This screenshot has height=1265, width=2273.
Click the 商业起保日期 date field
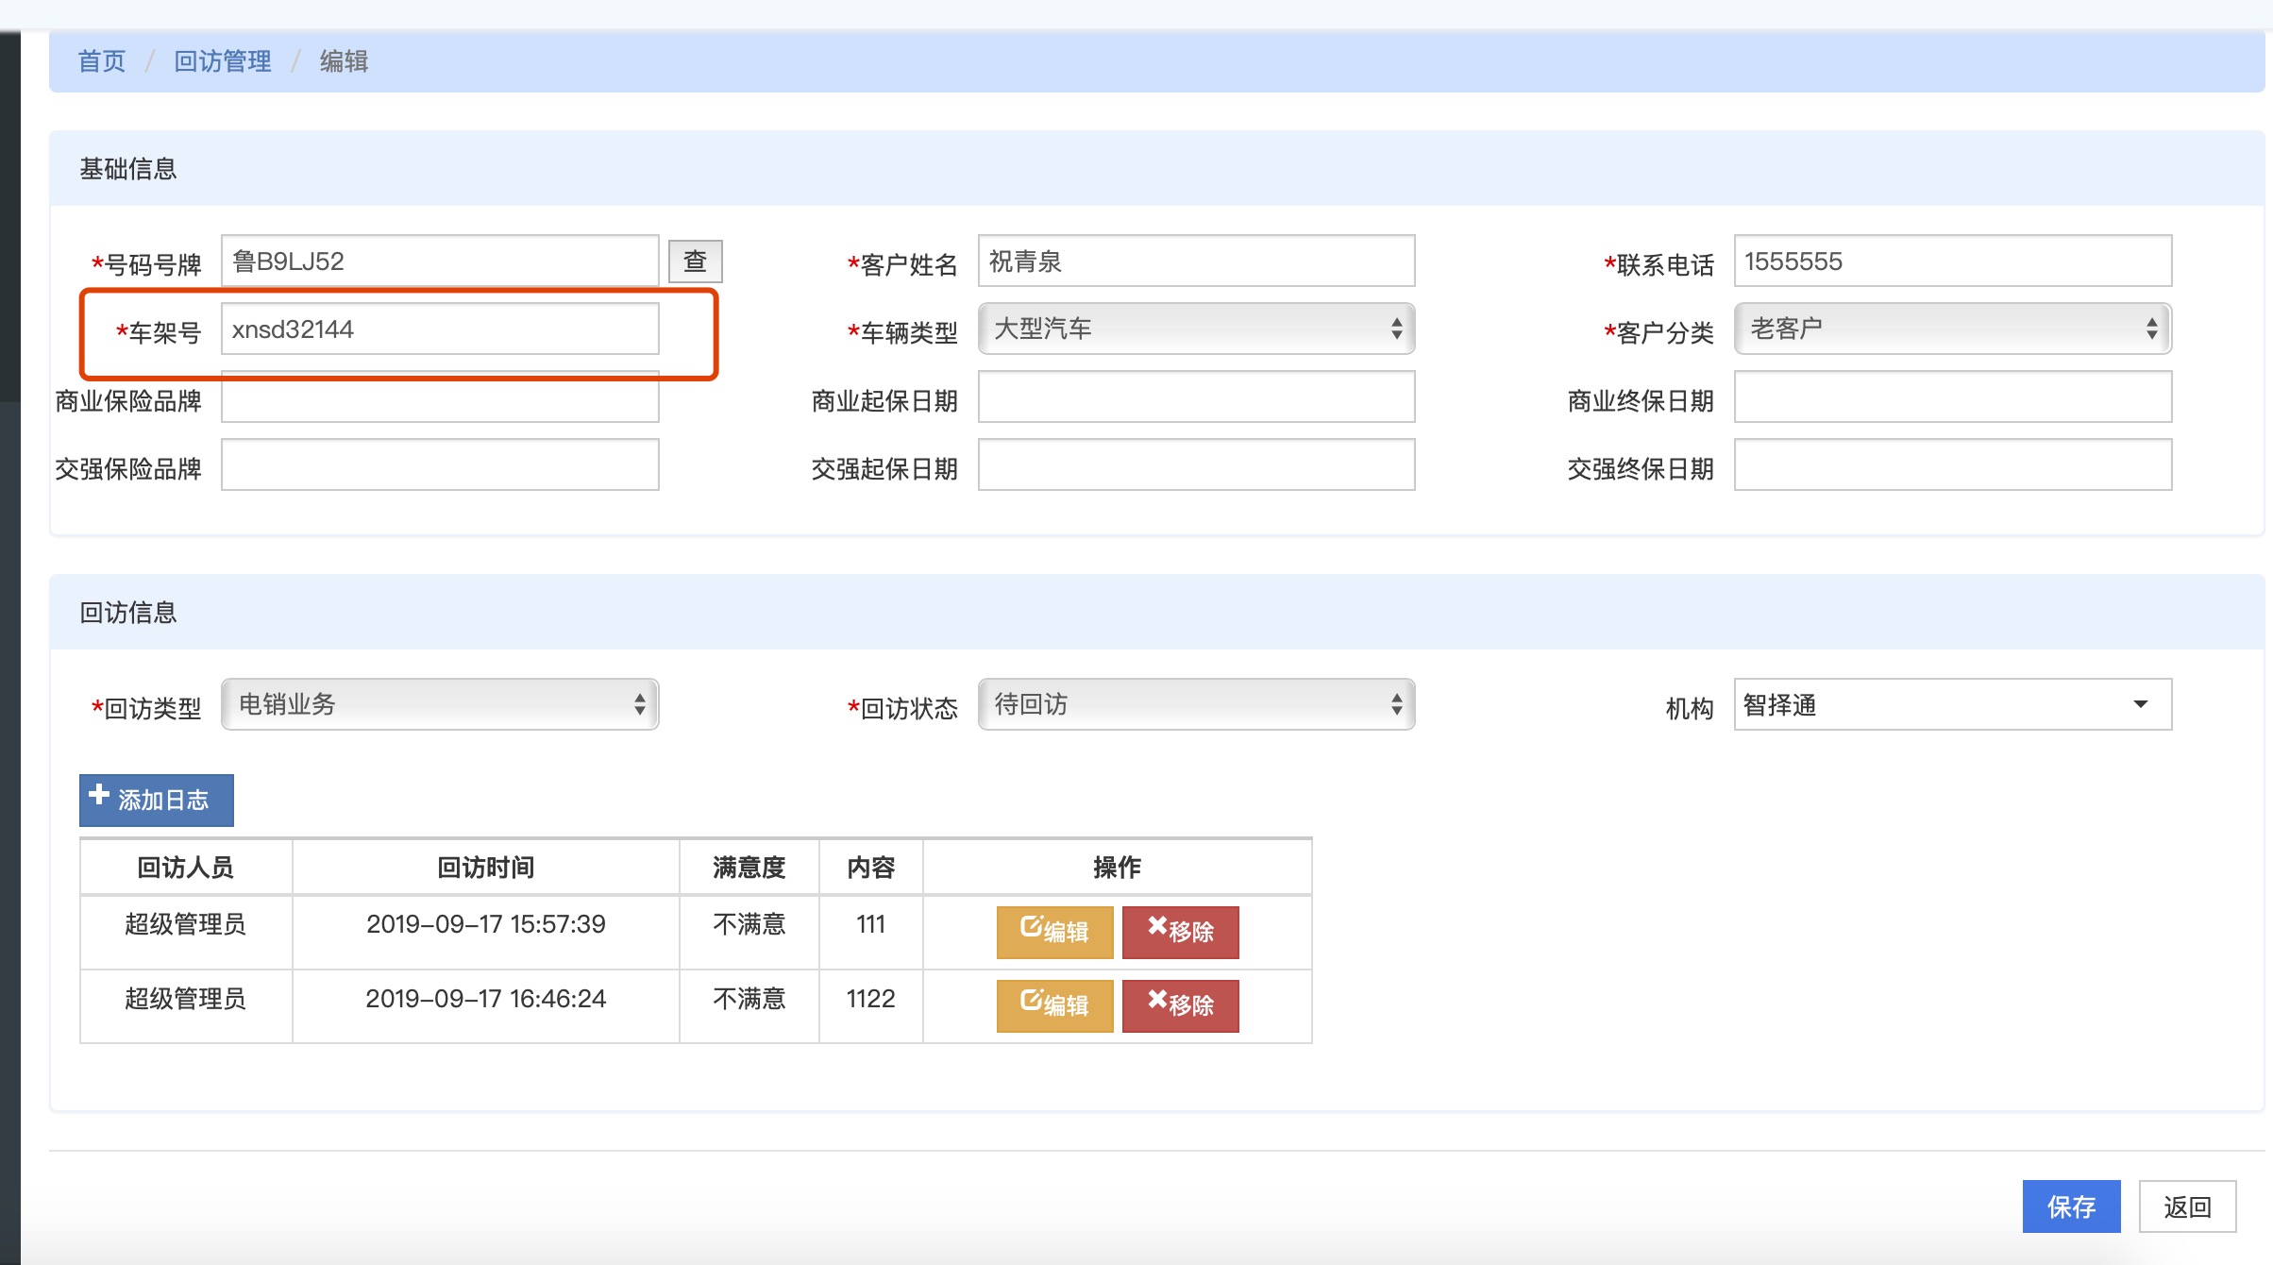pos(1196,397)
